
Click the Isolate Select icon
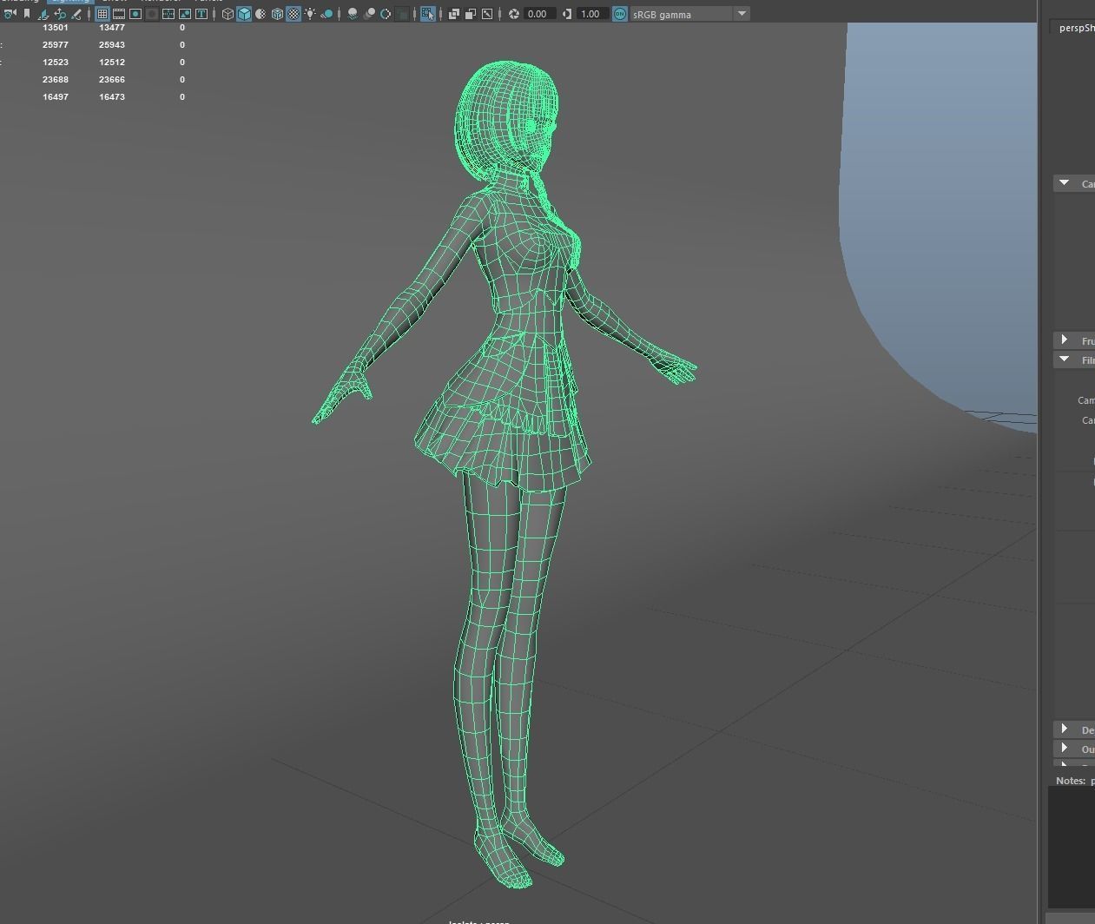[427, 14]
